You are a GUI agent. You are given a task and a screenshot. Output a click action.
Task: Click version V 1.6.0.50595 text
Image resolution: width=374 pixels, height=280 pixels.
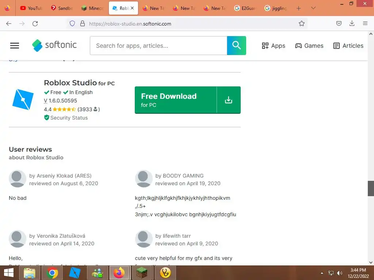coord(60,101)
